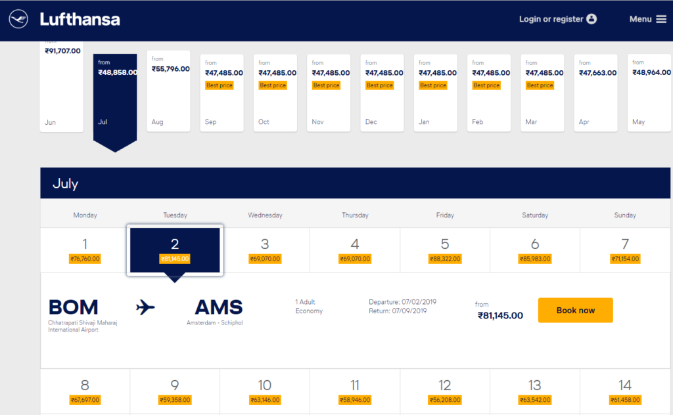
Task: Click the BOM airport code
Action: (x=74, y=307)
